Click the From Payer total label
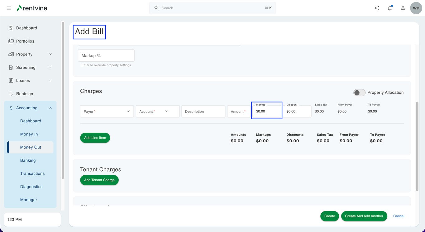Screen dimensions: 425x232 point(349,135)
